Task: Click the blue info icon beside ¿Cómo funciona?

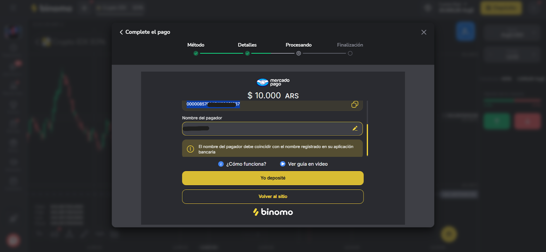Action: pyautogui.click(x=221, y=164)
